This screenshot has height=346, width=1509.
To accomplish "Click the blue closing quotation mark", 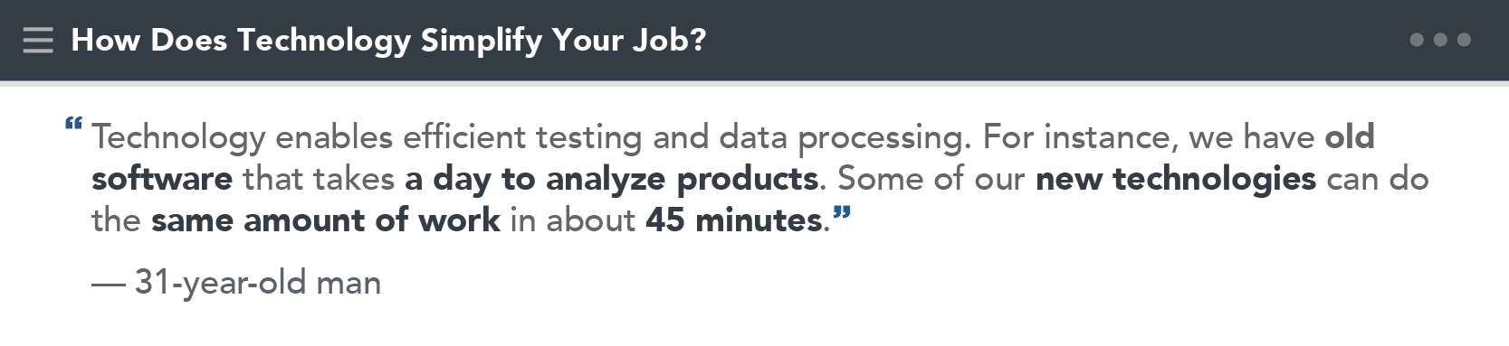I will [x=842, y=214].
